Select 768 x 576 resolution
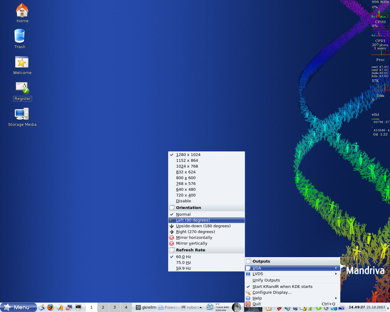Screen dimensions: 390x312 coord(207,184)
